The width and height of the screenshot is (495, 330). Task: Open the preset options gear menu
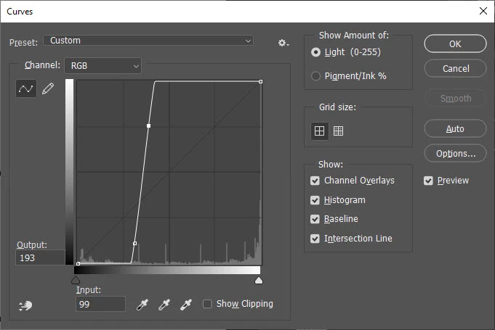(x=283, y=43)
